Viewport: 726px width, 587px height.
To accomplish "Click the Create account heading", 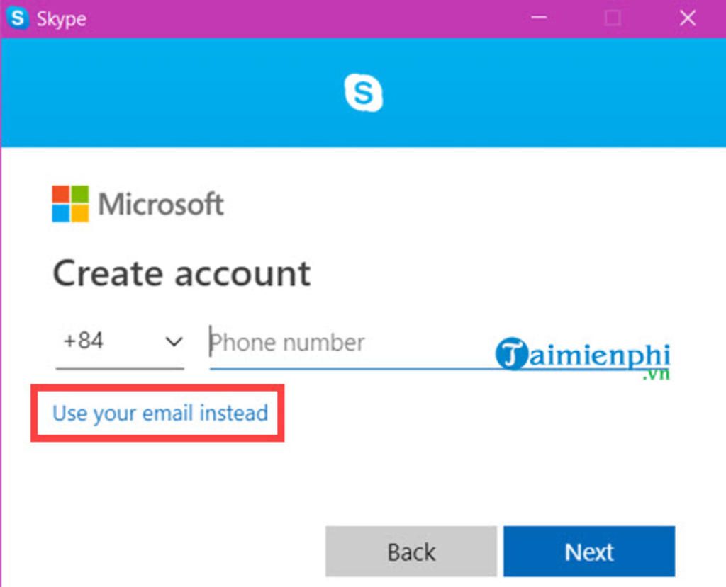I will pos(181,273).
